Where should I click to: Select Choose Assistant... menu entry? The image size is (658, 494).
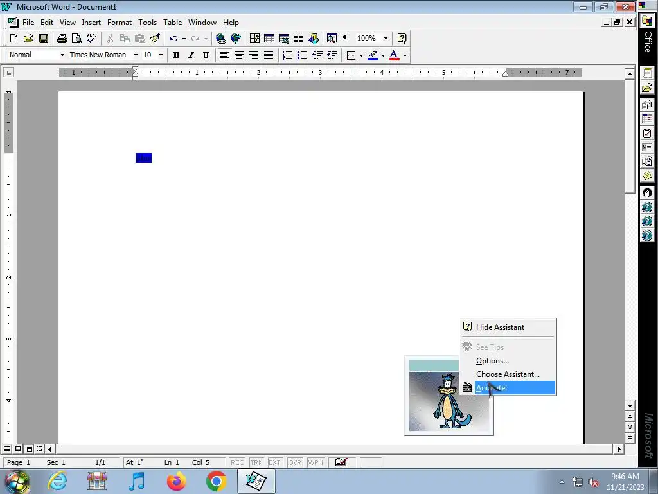click(509, 374)
